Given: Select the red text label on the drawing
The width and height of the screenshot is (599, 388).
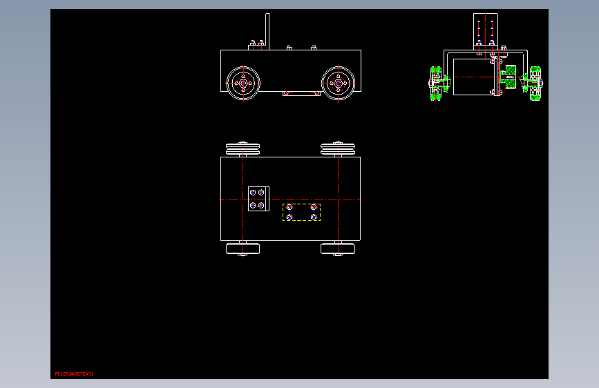Looking at the screenshot, I should 74,374.
